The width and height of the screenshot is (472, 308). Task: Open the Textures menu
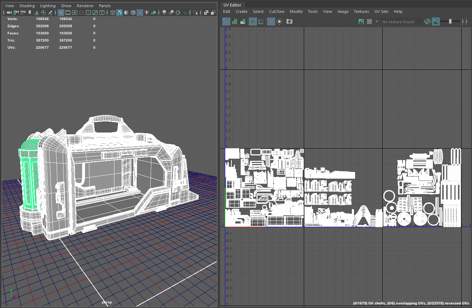361,11
